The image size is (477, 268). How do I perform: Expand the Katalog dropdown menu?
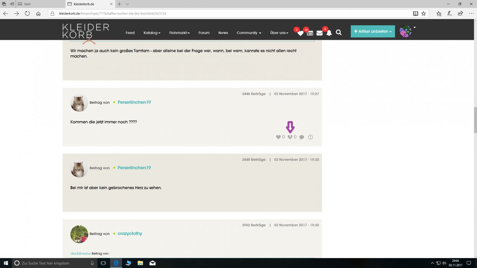coord(152,33)
